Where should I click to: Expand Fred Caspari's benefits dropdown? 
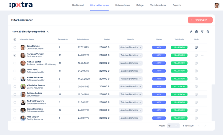point(130,118)
